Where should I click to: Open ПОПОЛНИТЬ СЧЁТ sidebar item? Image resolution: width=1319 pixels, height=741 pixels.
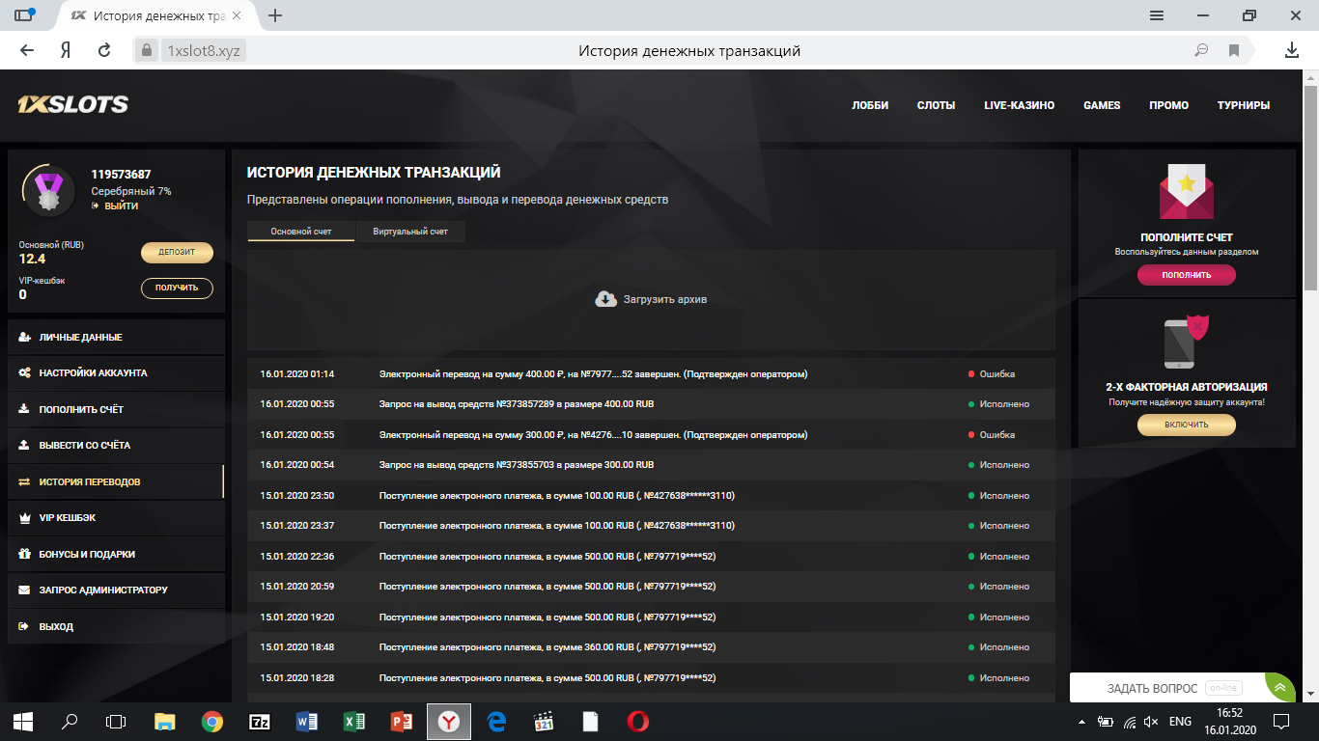point(116,409)
